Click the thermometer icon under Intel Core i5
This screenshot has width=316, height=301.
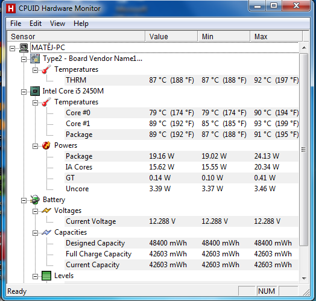tap(46, 102)
